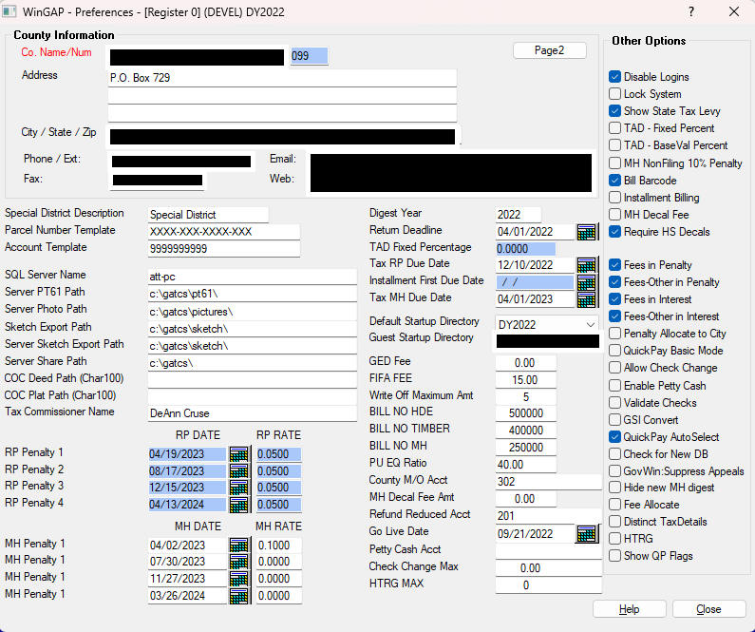Toggle the QuickPay AutoSelect checkbox
755x632 pixels.
click(x=615, y=437)
